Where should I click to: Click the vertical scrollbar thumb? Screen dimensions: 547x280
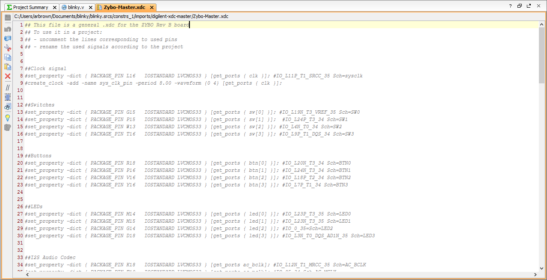pos(541,55)
